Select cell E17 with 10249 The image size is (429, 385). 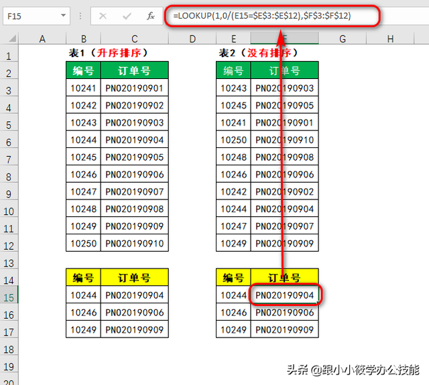pos(233,329)
